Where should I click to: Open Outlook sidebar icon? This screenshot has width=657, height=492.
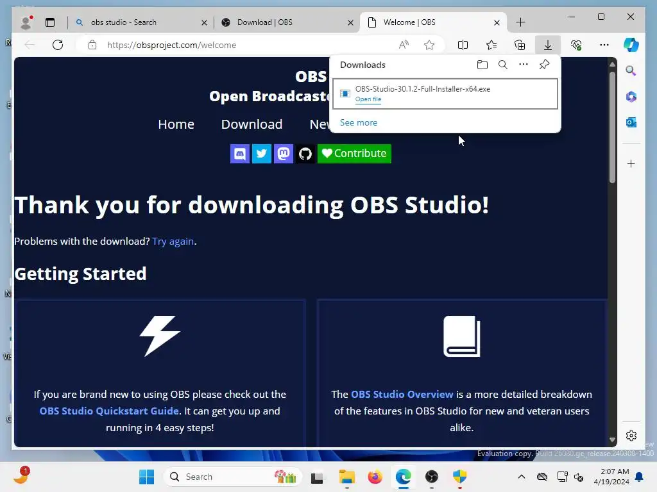tap(631, 122)
